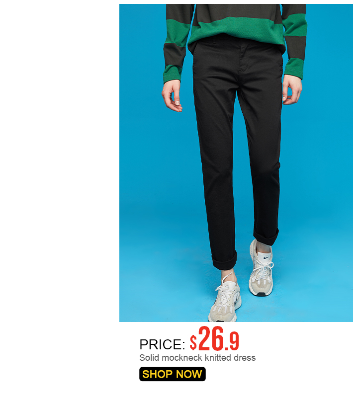Open the product photo of black pants

click(x=236, y=162)
